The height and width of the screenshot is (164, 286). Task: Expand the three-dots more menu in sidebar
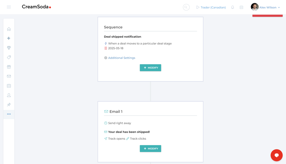point(9,114)
